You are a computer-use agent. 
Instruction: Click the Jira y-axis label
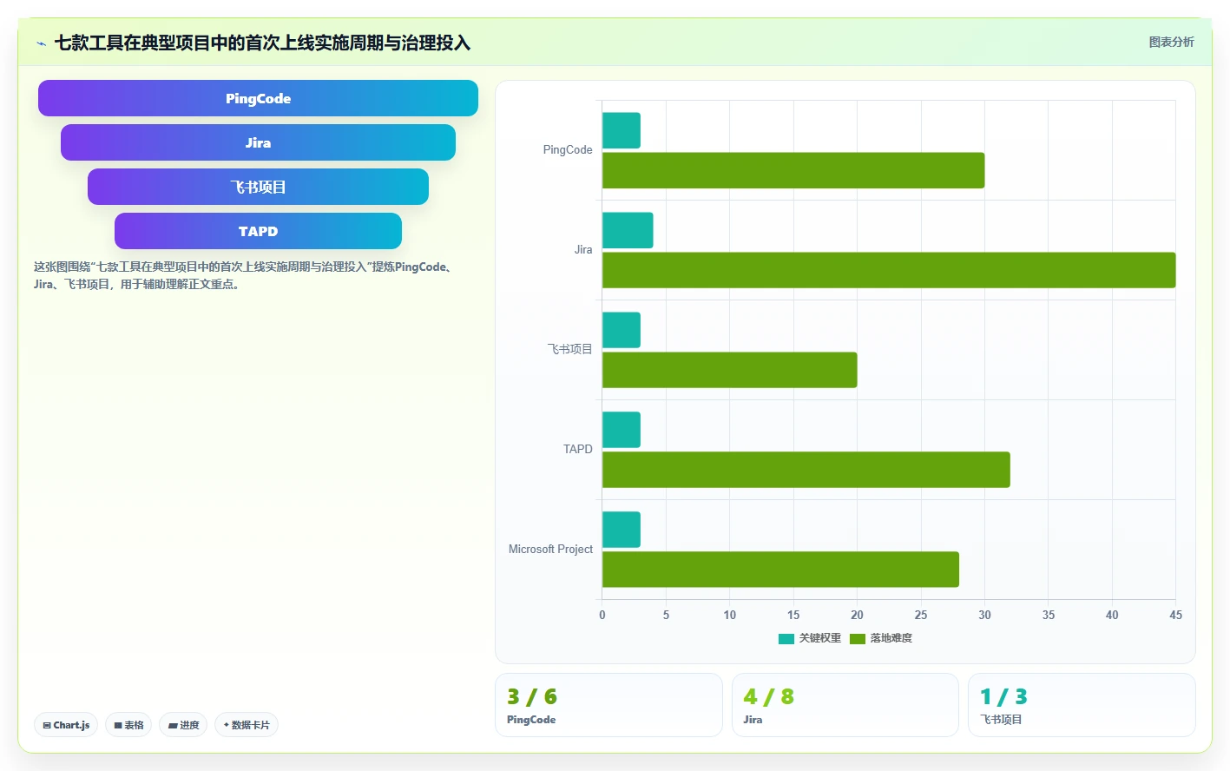(583, 250)
